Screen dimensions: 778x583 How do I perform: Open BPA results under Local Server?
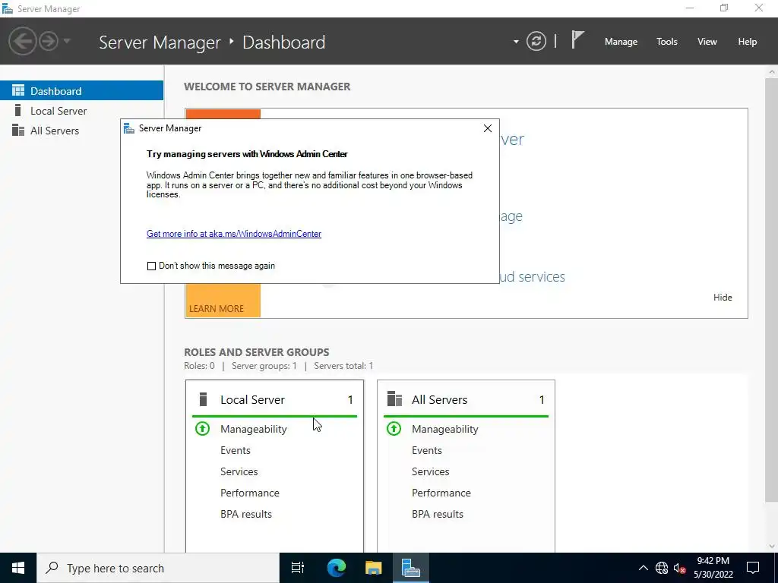(246, 514)
